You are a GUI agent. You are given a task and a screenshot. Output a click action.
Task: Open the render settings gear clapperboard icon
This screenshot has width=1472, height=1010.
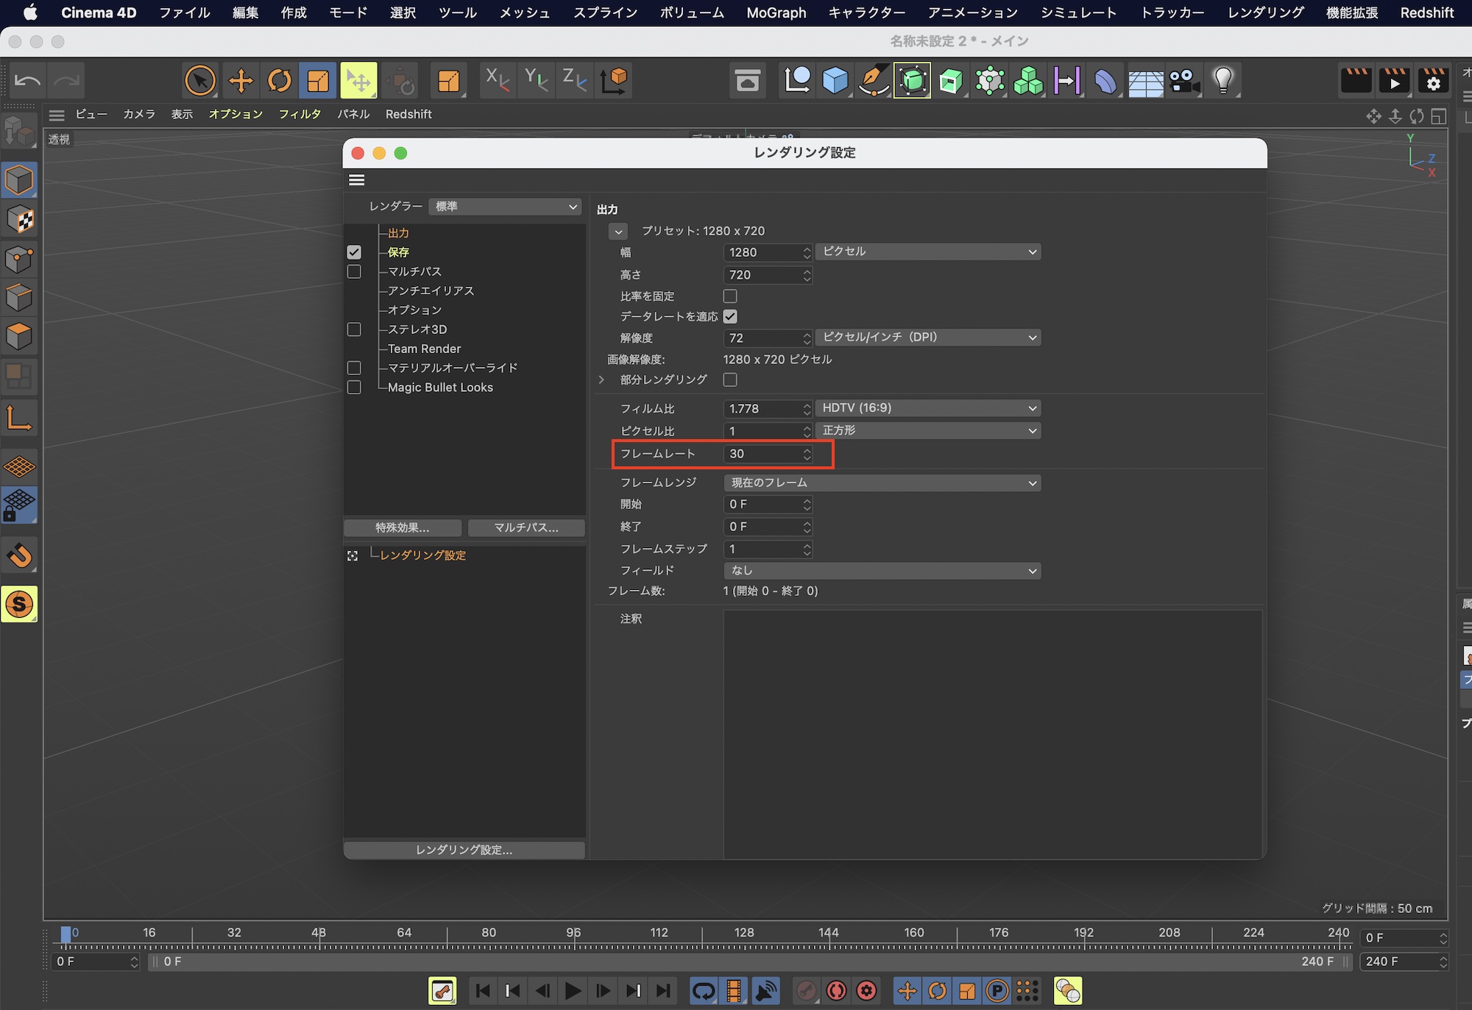coord(1433,80)
